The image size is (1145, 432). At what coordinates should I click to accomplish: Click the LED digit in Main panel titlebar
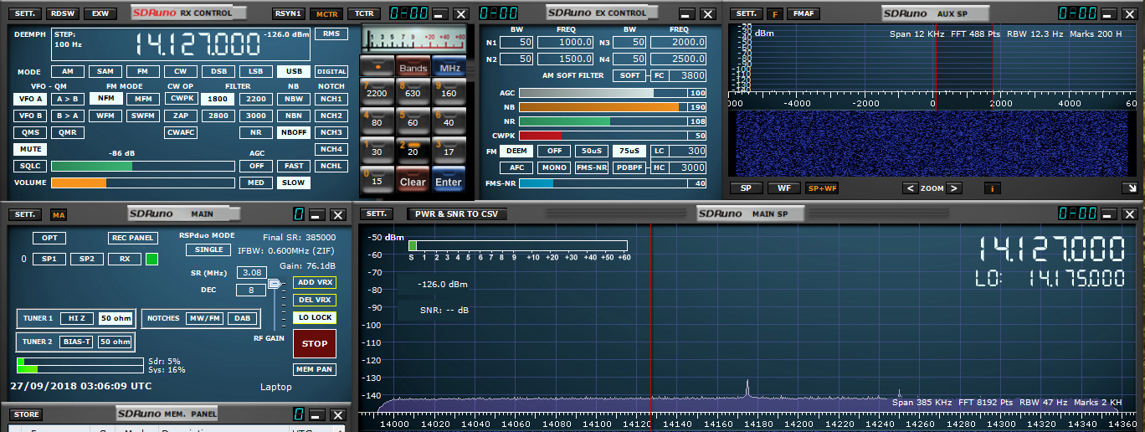(x=299, y=215)
